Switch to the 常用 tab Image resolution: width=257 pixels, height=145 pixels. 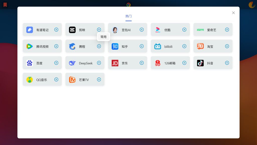[103, 37]
